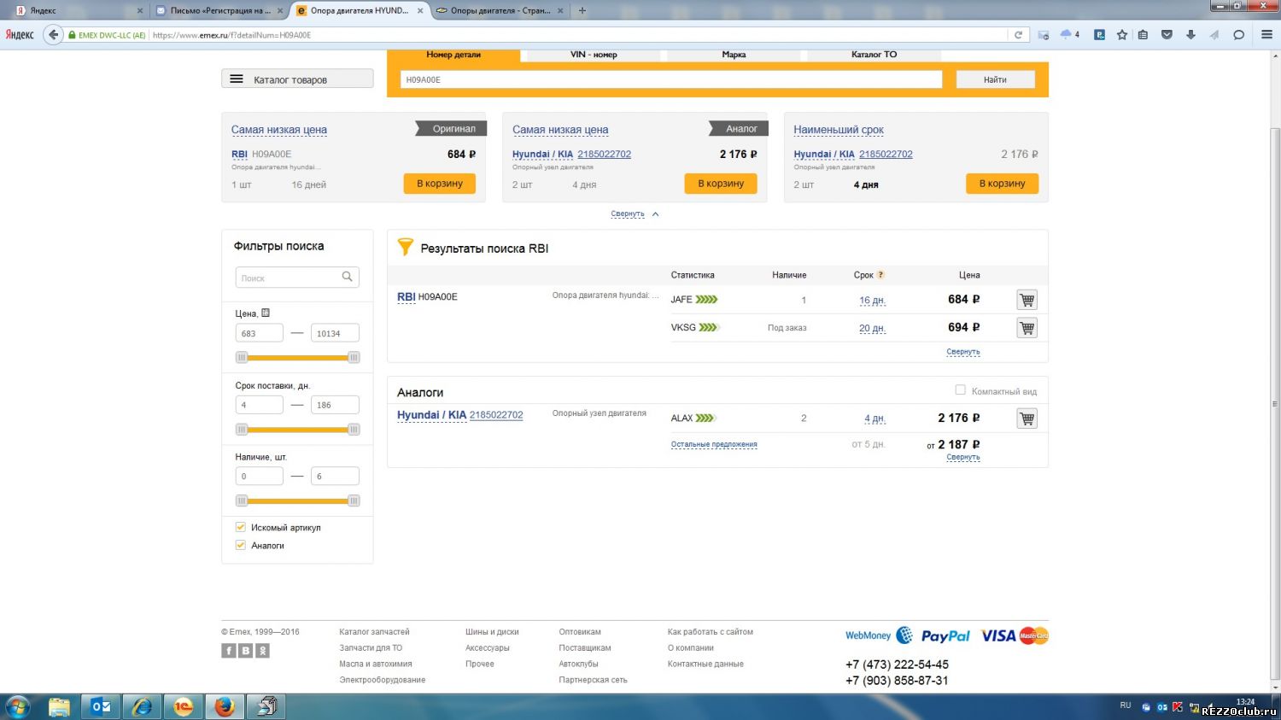Adjust the Цена range slider right handle
The height and width of the screenshot is (720, 1281).
point(354,357)
